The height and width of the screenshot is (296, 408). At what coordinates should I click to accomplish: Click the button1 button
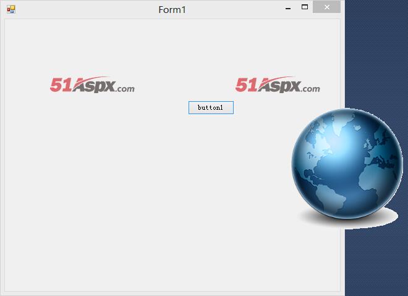pos(211,107)
